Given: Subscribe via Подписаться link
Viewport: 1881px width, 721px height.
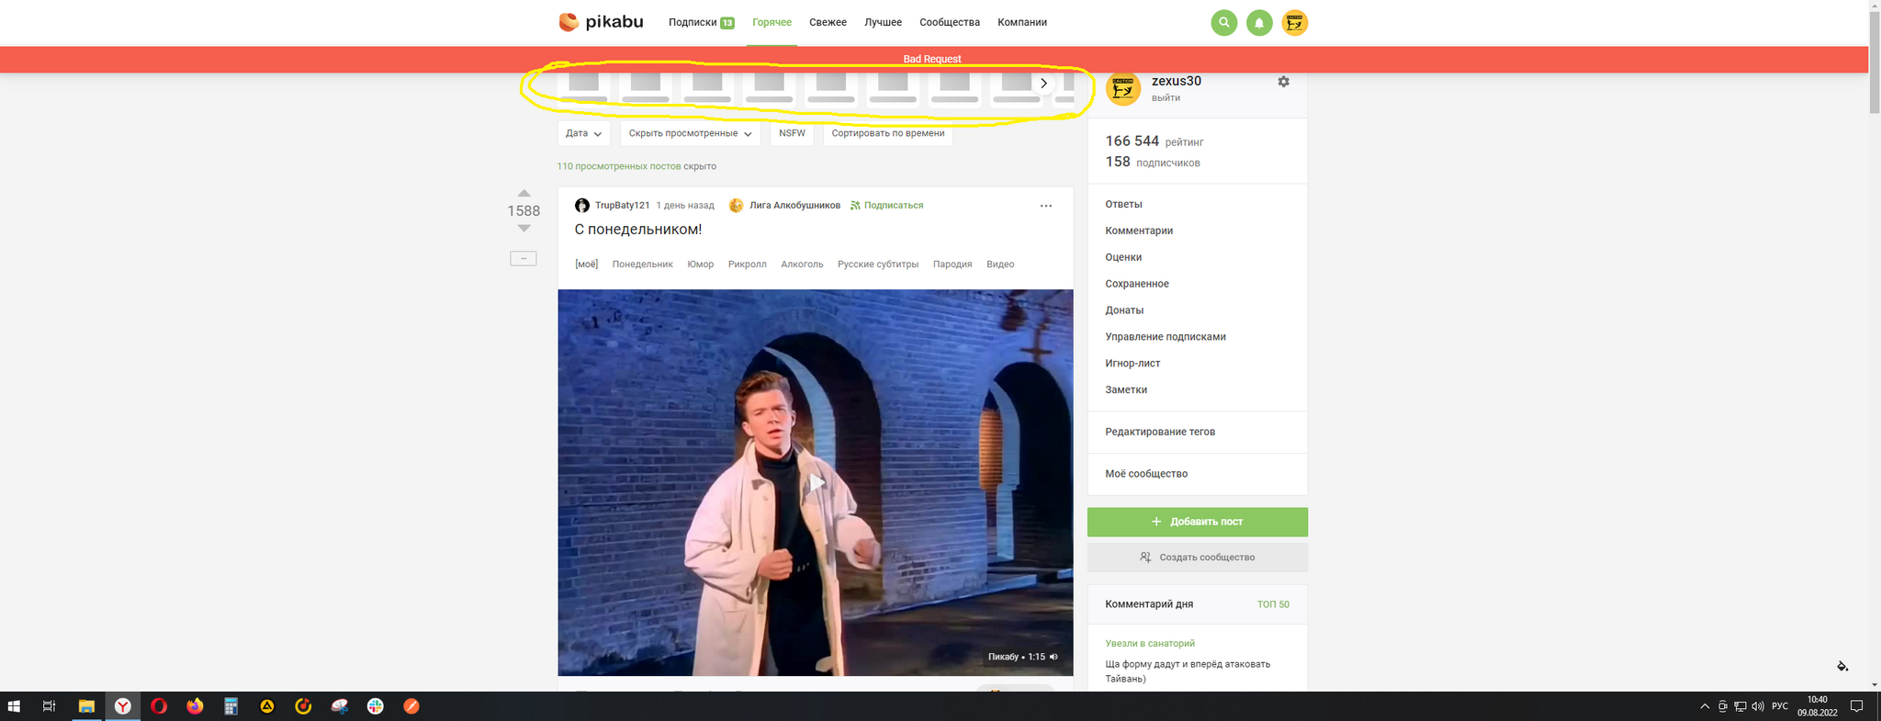Looking at the screenshot, I should (x=886, y=206).
